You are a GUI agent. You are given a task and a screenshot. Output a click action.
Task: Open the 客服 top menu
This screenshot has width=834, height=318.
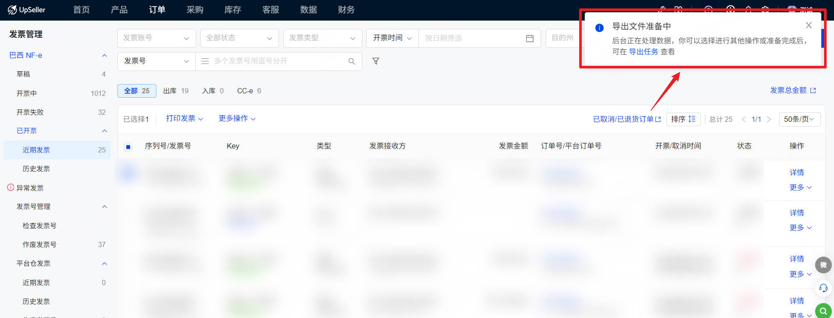271,10
